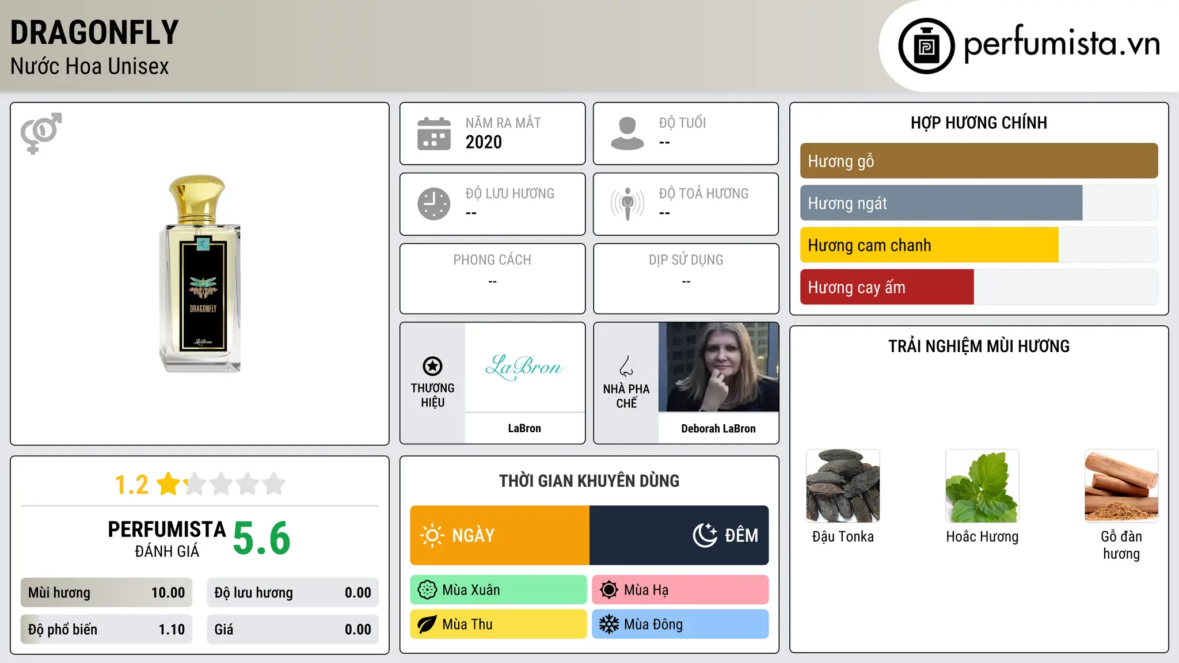
Task: Open the LaBron brand logo image
Action: (524, 367)
